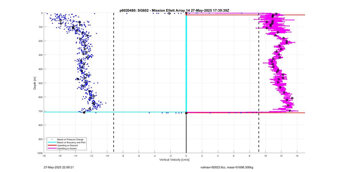Click the red line sample in legend
337x172 pixels.
[52, 145]
